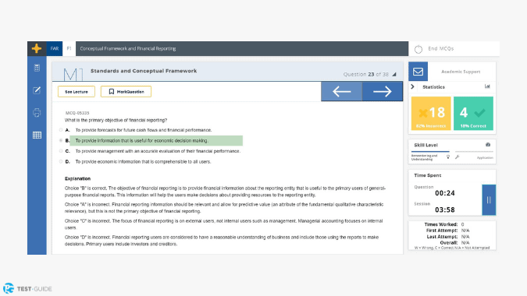This screenshot has height=296, width=527.
Task: Go to the previous question arrow
Action: pos(341,91)
